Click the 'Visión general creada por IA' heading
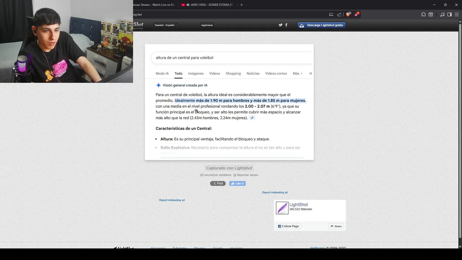The image size is (462, 260). click(x=185, y=85)
